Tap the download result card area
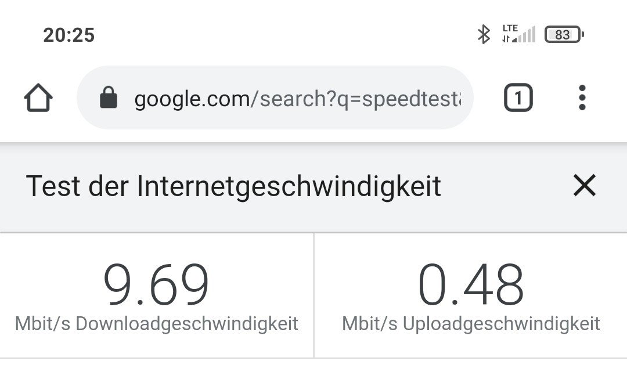This screenshot has height=365, width=627. tap(157, 295)
